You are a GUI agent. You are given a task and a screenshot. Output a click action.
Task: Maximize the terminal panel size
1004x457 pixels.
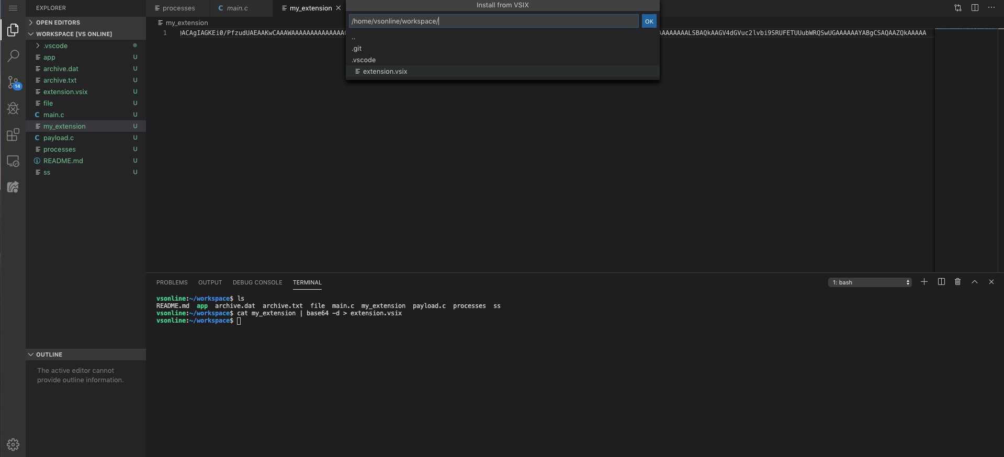[x=974, y=282]
